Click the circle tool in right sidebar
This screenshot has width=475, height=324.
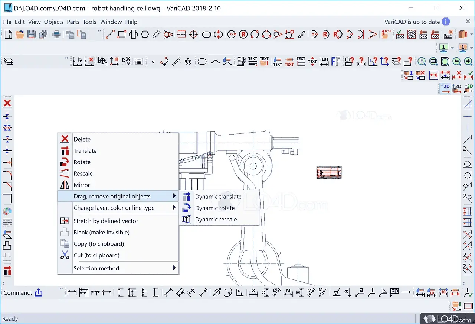pos(468,164)
